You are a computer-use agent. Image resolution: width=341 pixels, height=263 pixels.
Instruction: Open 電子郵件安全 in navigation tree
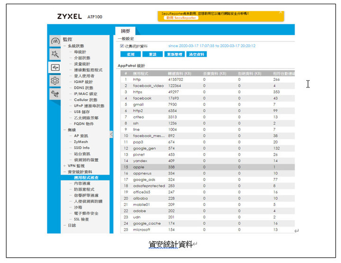[x=86, y=213]
